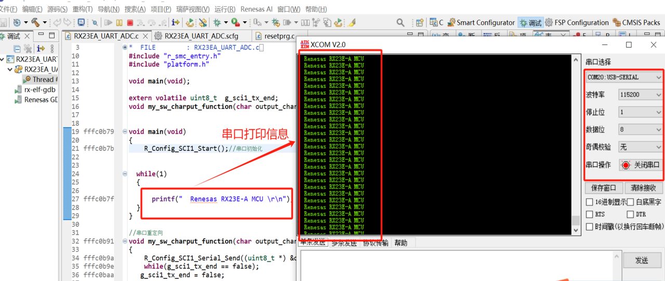The height and width of the screenshot is (281, 665).
Task: Click the magnifier search icon in toolbar
Action: tap(401, 22)
